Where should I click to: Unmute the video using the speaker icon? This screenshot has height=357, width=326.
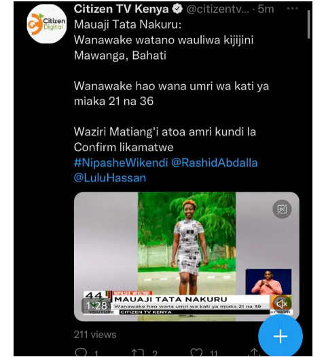tap(282, 303)
